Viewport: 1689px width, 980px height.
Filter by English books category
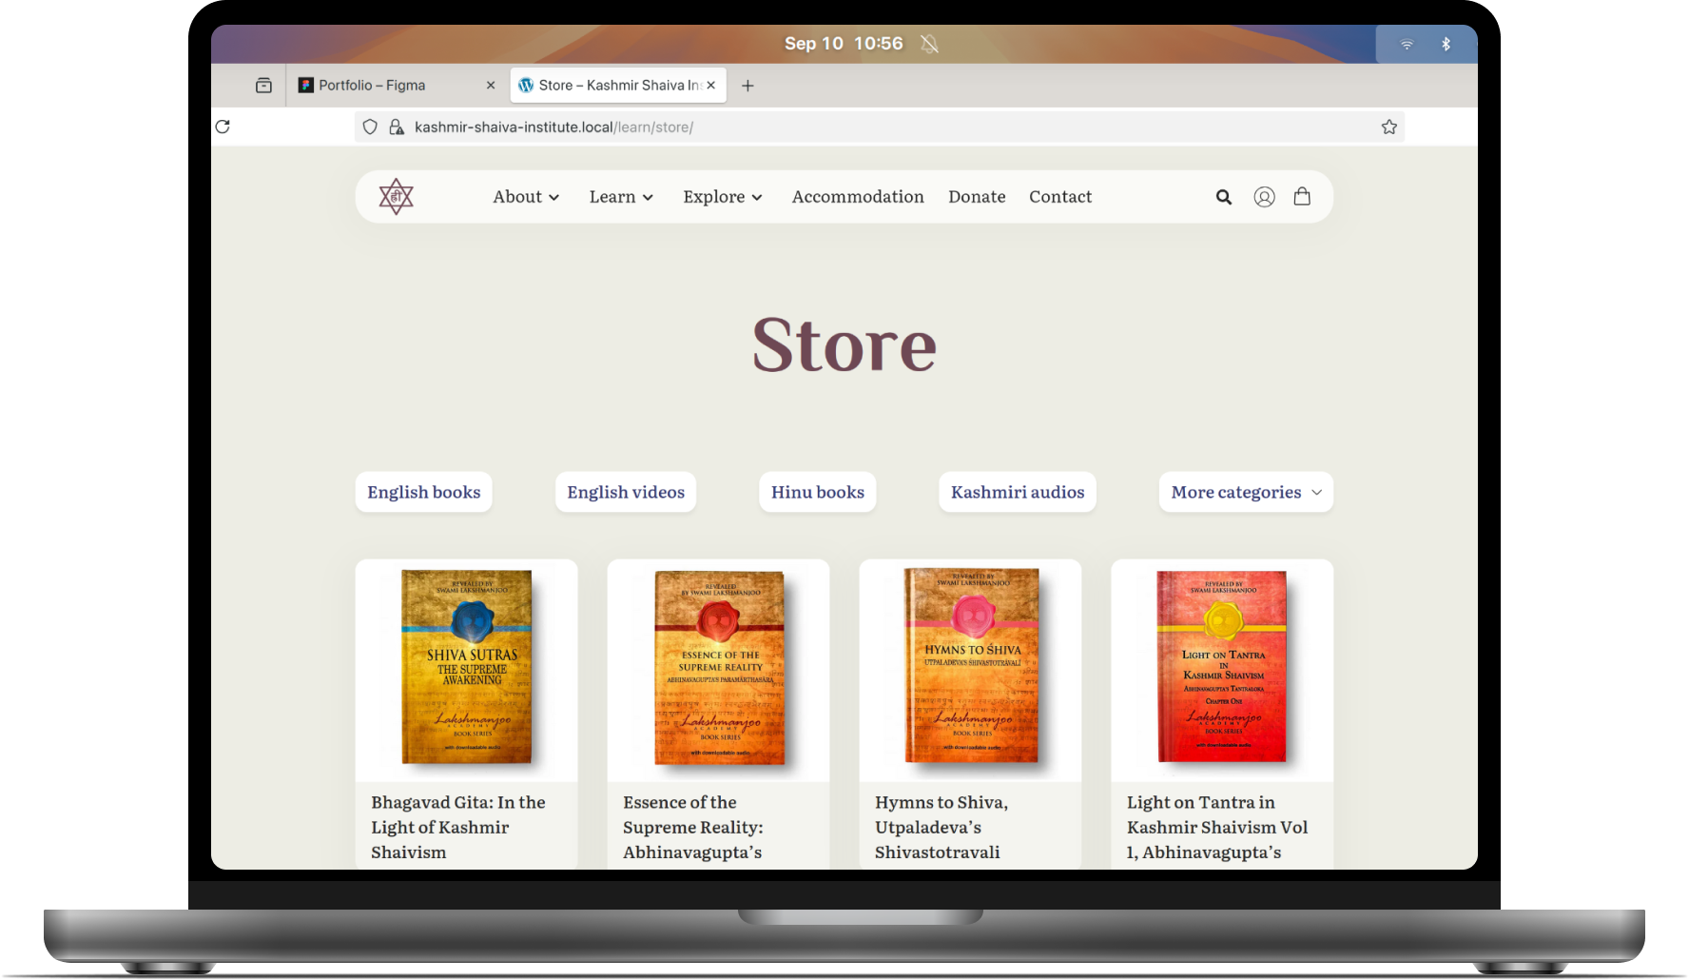(424, 492)
